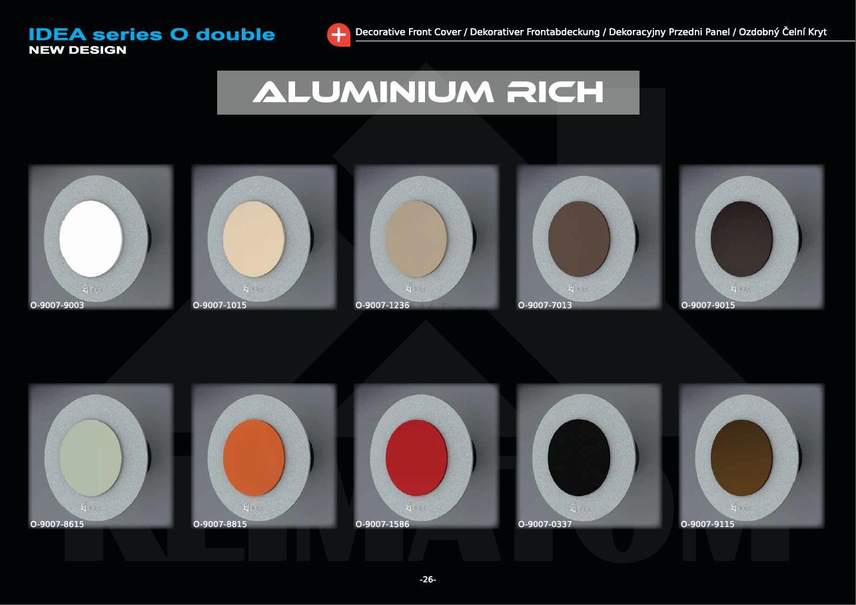Click the product code O-9007-0337
This screenshot has width=856, height=605.
click(x=545, y=524)
